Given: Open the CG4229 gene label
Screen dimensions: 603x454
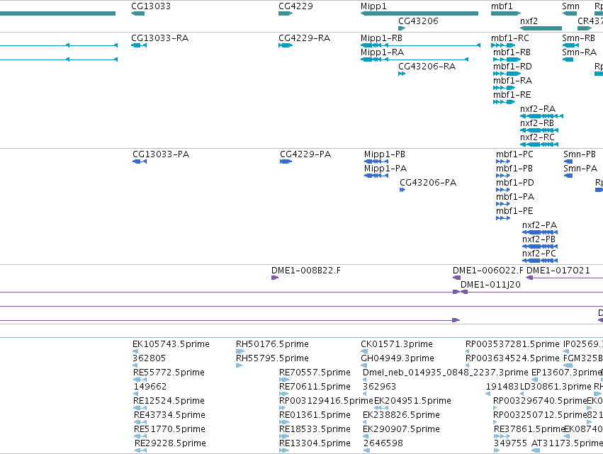Looking at the screenshot, I should tap(295, 6).
